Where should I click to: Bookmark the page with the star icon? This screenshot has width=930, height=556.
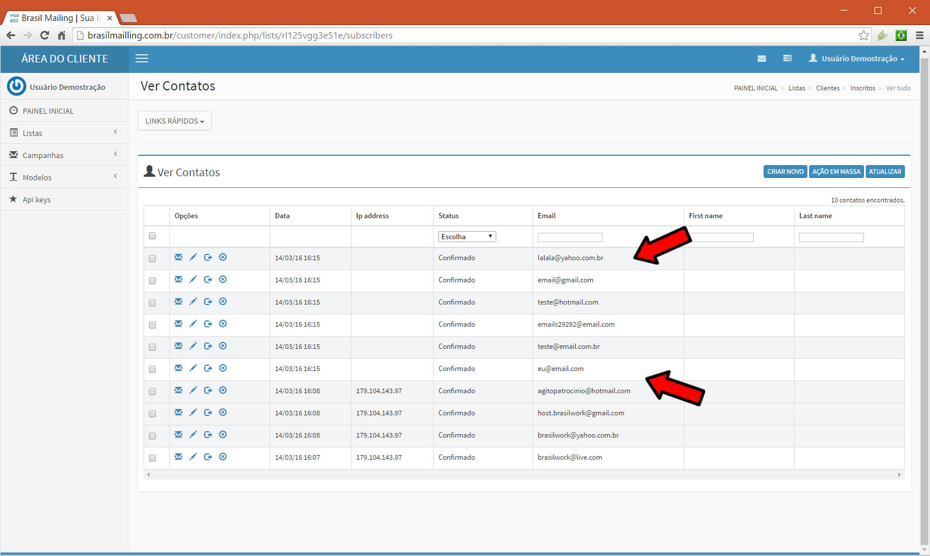863,36
